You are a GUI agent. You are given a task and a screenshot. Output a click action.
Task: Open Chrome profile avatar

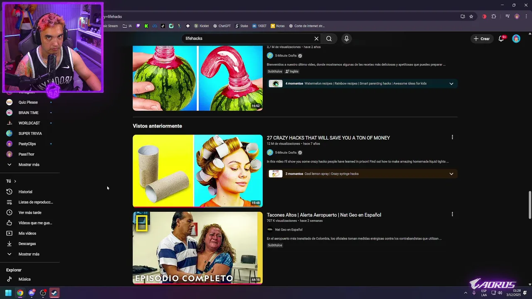[517, 17]
